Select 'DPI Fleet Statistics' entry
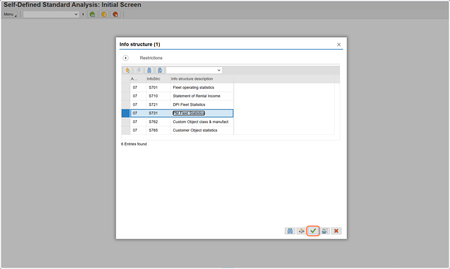Viewport: 450px width, 269px height. [202, 105]
